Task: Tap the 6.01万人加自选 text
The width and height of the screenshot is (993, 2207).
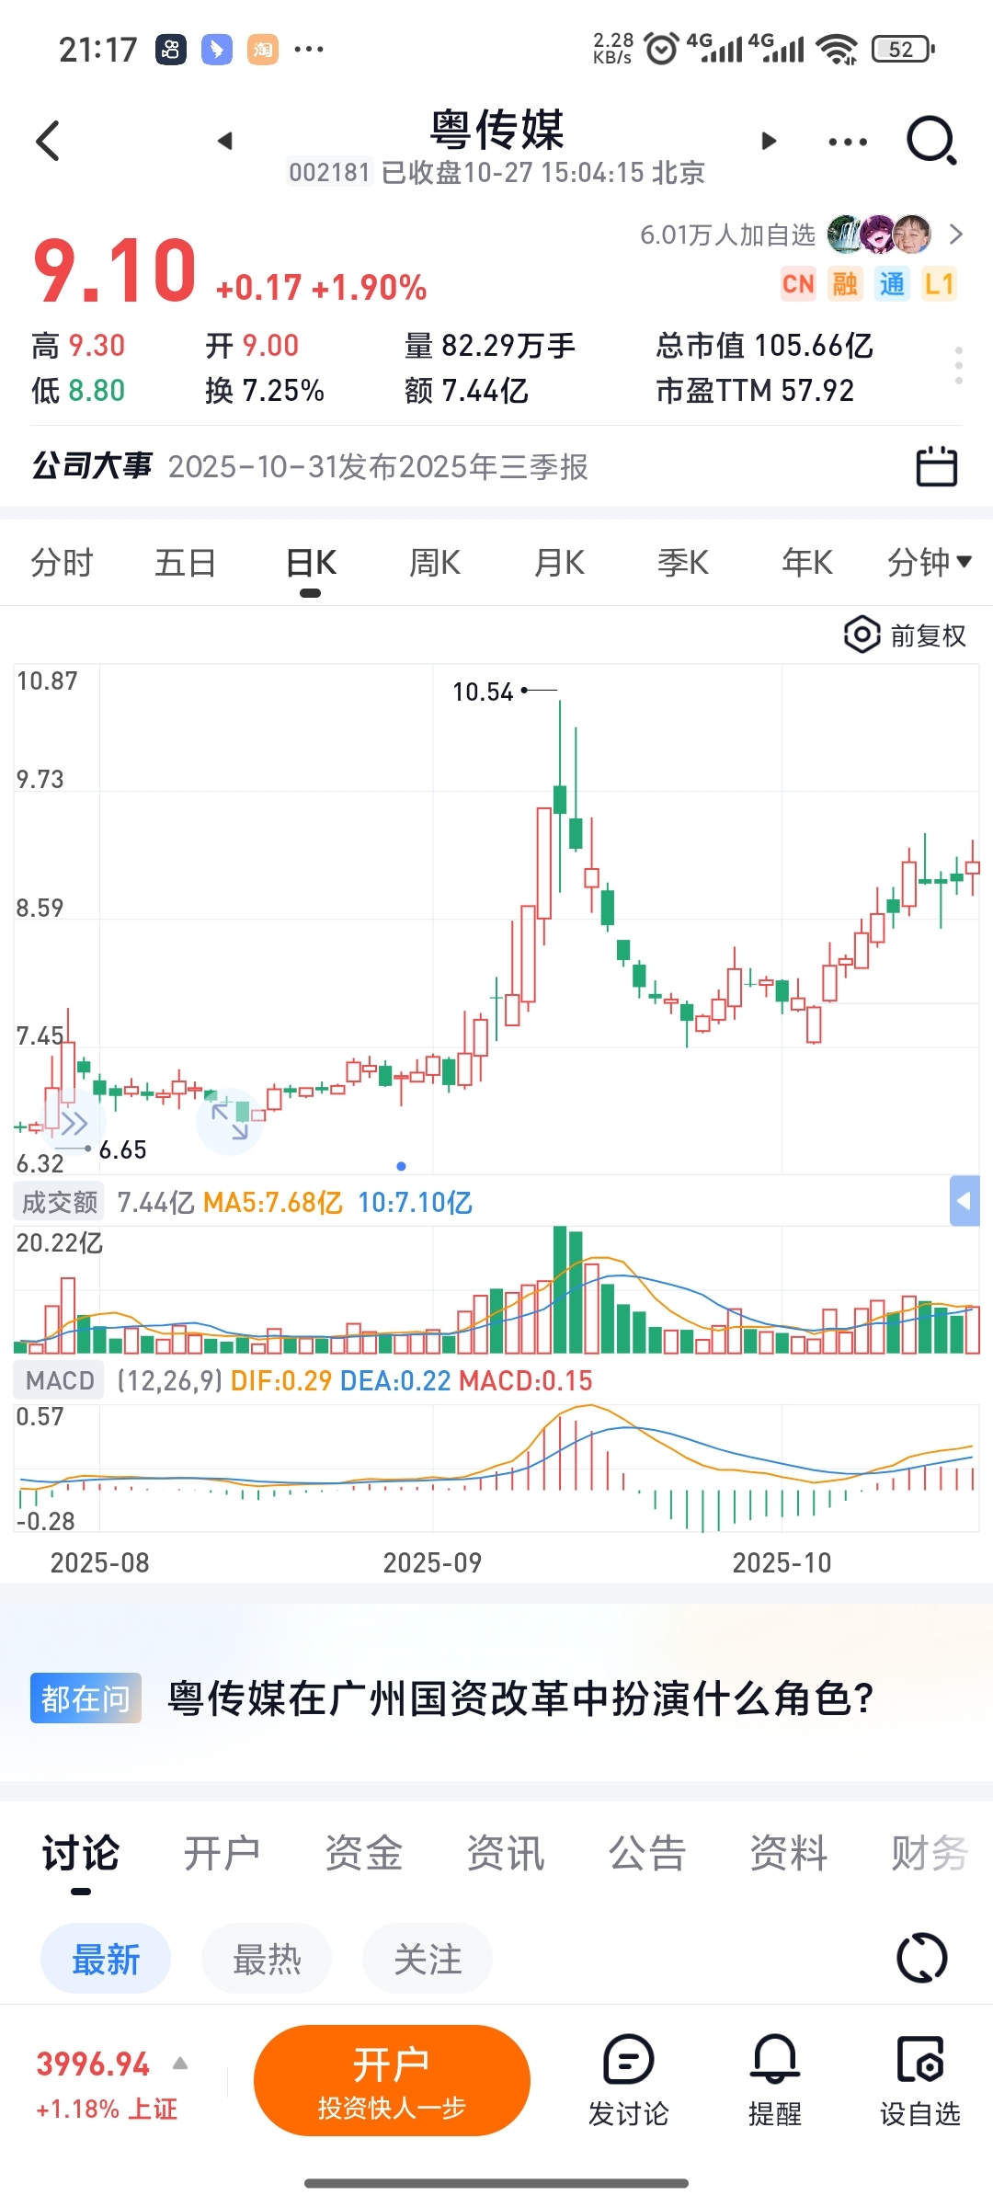Action: 727,235
